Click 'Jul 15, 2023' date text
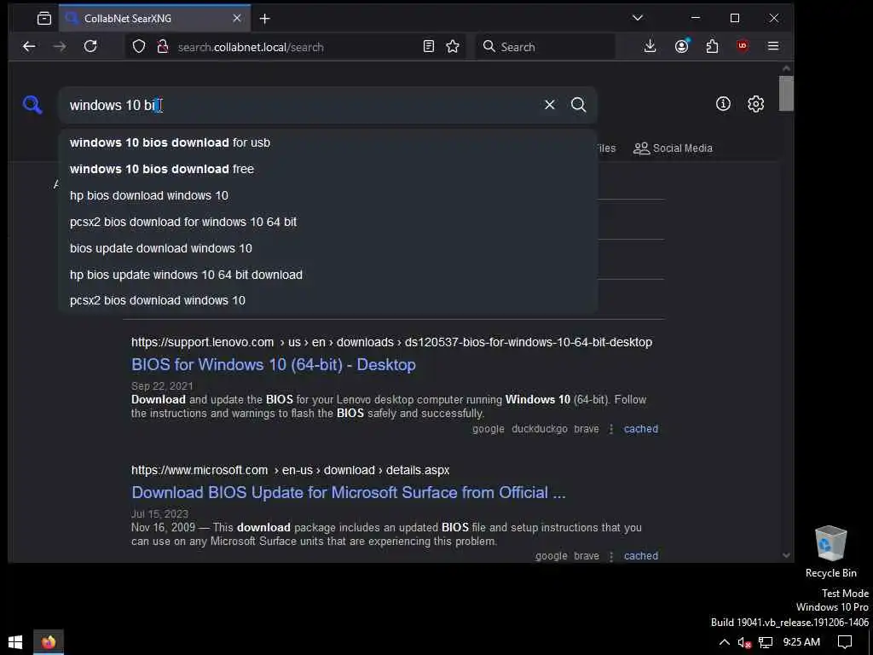 159,513
